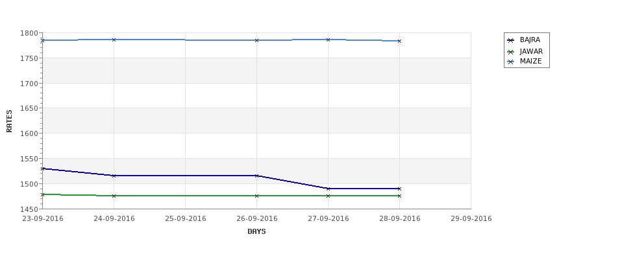Select the JAWAR legend label
This screenshot has width=633, height=278.
click(531, 52)
